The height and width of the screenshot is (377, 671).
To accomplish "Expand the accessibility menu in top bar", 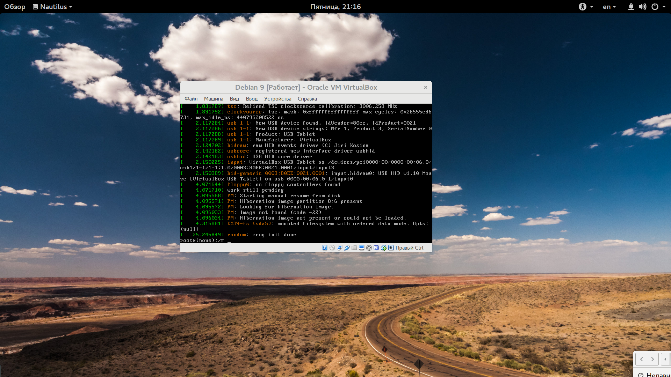I will click(x=586, y=7).
